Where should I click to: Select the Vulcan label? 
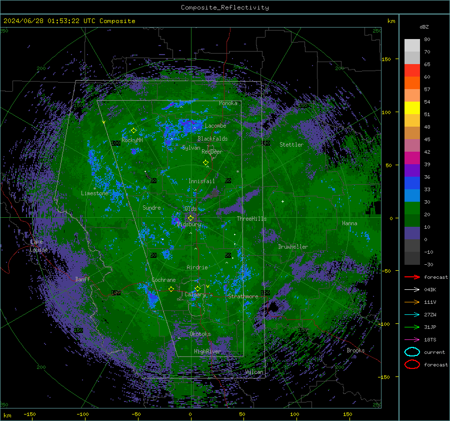click(x=254, y=372)
